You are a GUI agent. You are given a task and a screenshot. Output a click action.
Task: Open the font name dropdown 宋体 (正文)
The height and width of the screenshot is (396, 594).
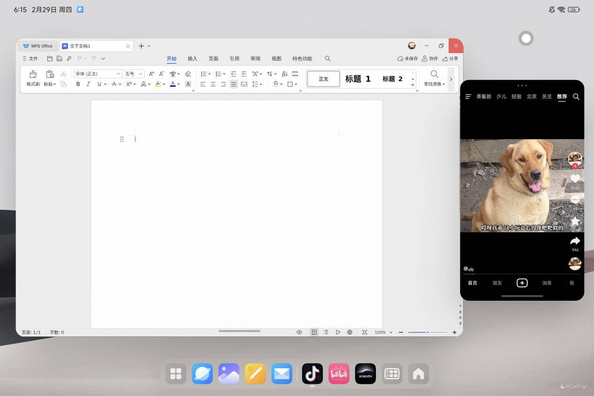tap(98, 74)
